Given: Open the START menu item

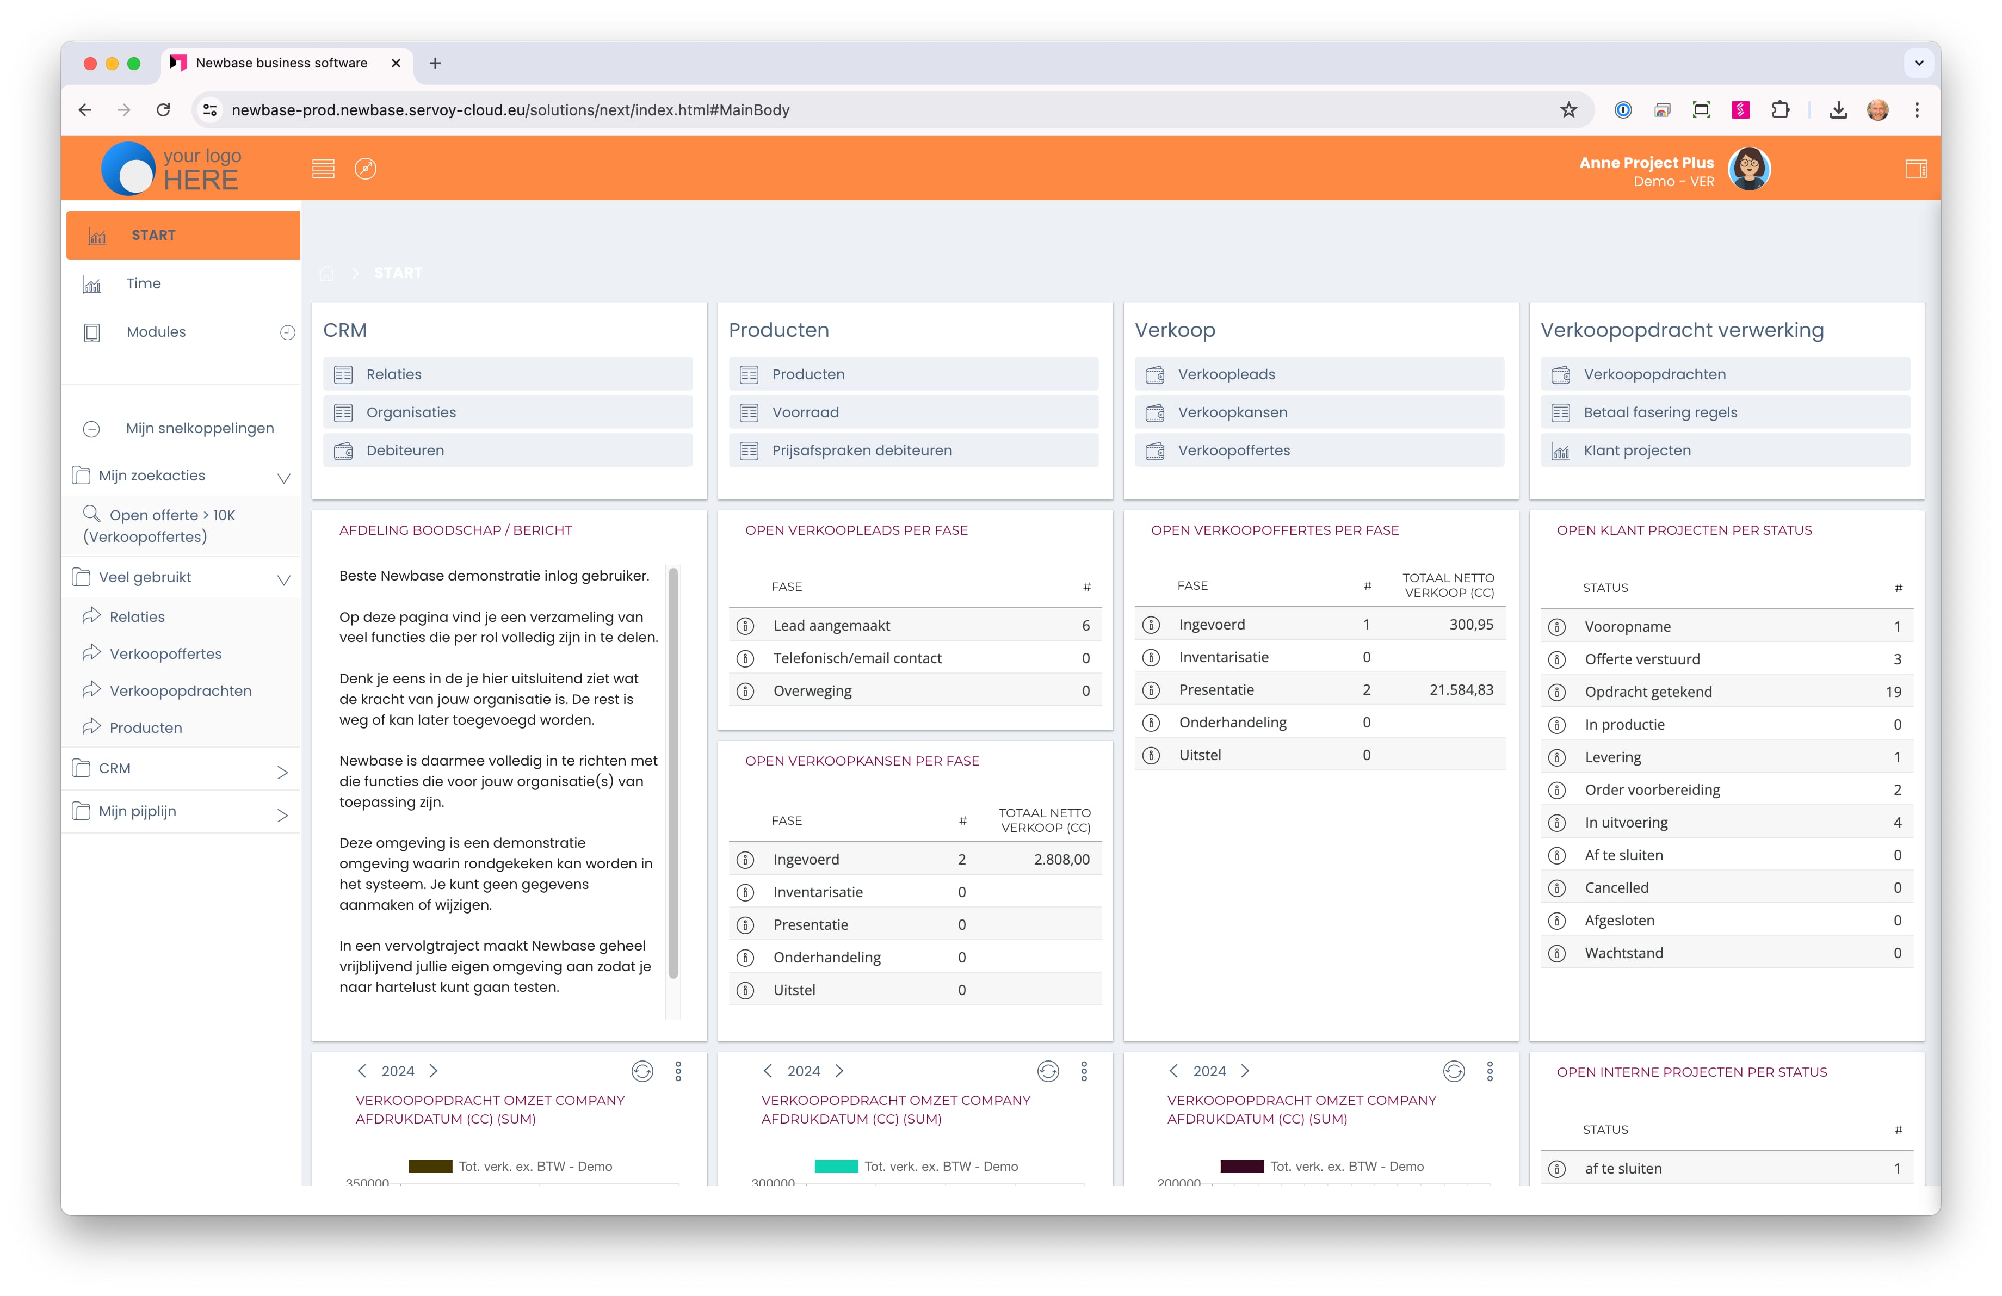Looking at the screenshot, I should tap(154, 236).
